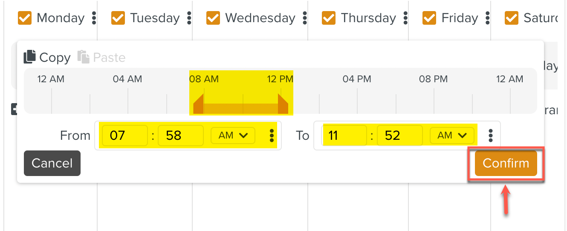This screenshot has height=231, width=567.
Task: Click the Paste clipboard icon
Action: (x=83, y=57)
